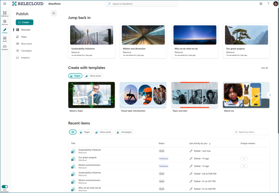The width and height of the screenshot is (279, 193).
Task: Click See all templates link
Action: [x=264, y=68]
